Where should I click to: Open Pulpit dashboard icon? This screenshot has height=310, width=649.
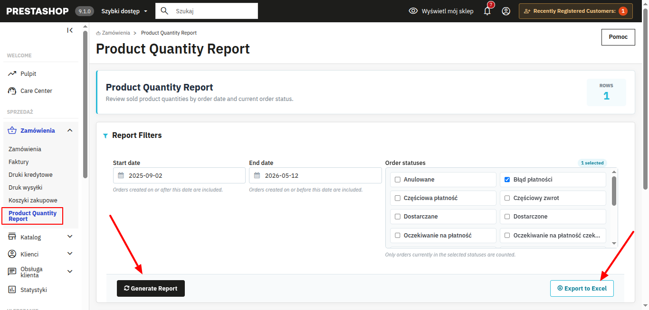click(x=12, y=73)
